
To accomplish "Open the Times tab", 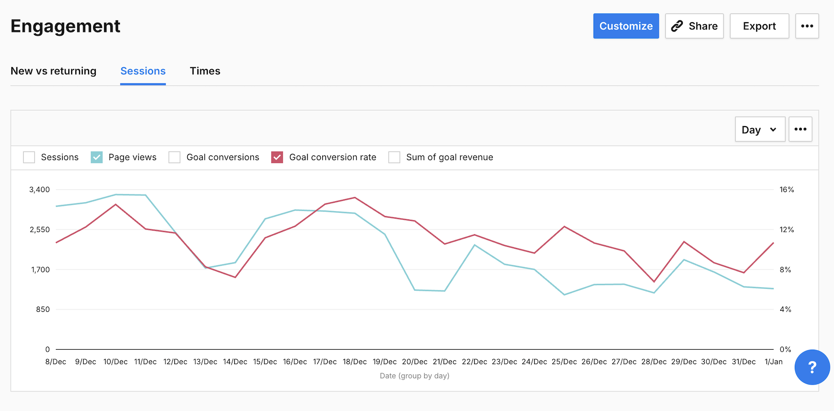I will (205, 71).
